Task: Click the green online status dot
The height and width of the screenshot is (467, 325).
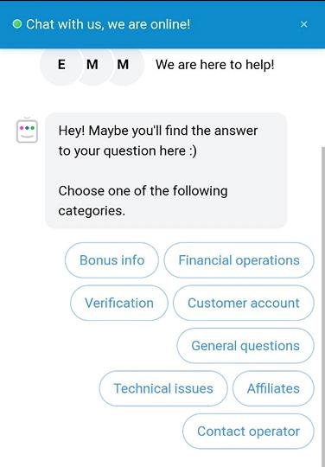Action: point(17,24)
